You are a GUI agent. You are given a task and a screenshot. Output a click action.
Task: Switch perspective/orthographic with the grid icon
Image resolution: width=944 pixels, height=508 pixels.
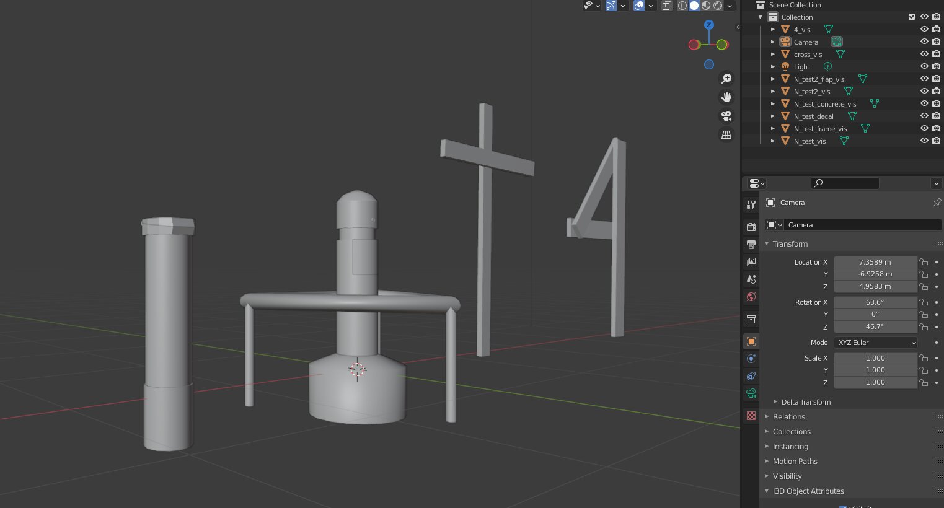(726, 134)
